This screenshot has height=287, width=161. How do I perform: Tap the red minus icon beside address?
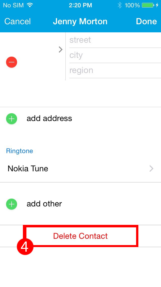click(x=12, y=62)
